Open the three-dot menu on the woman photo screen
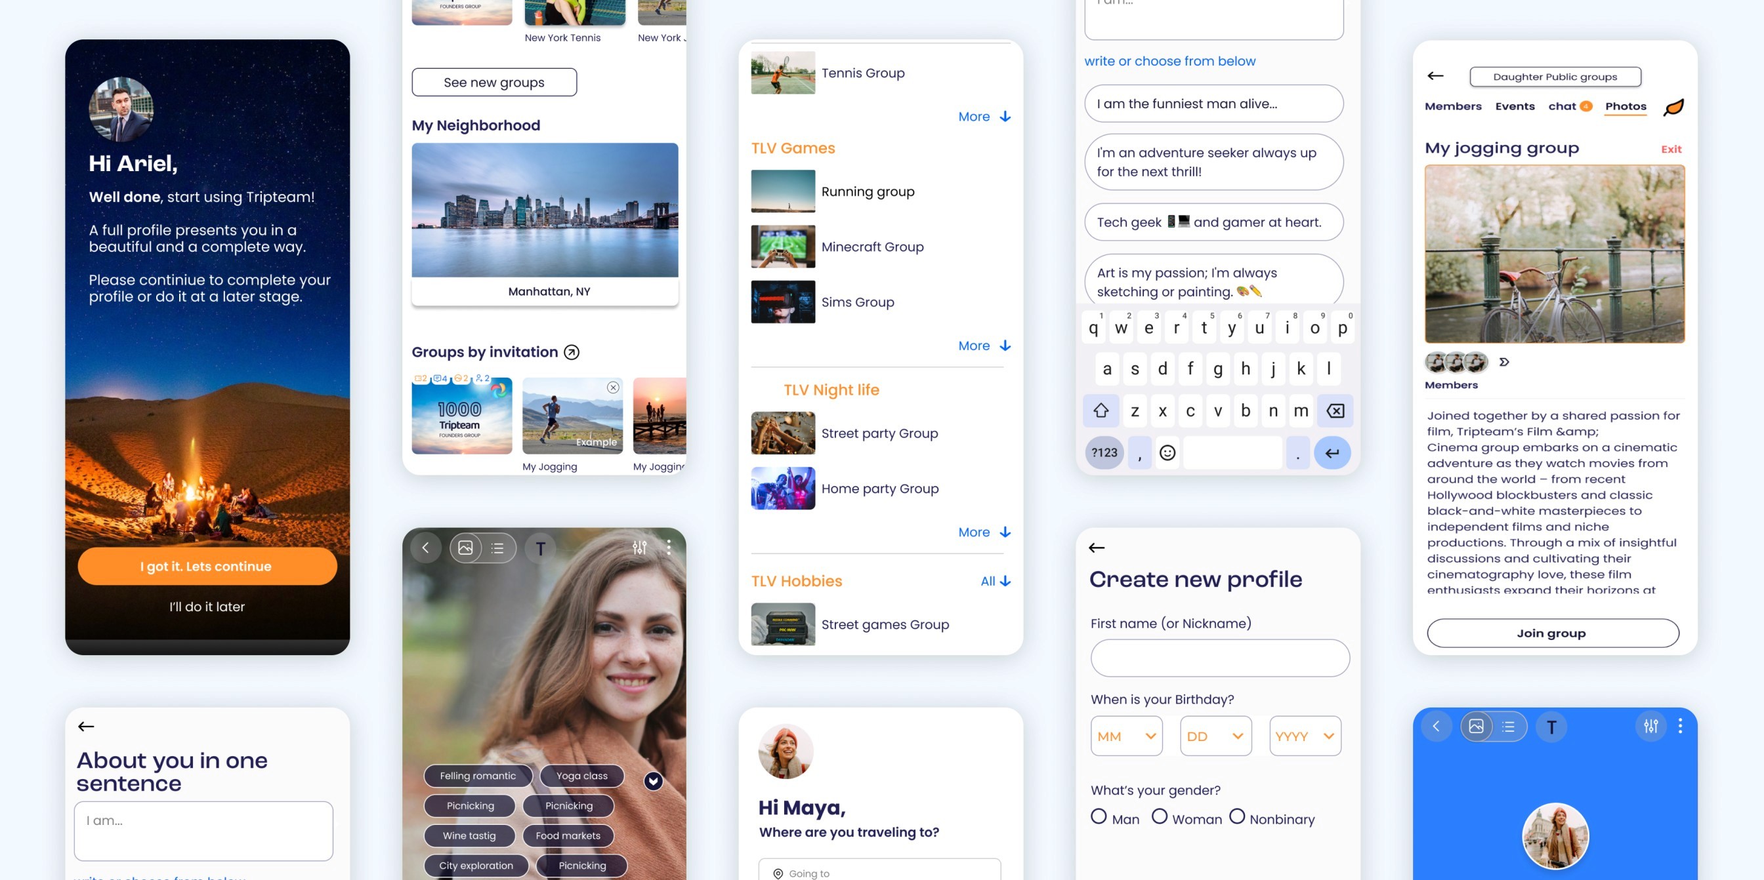The width and height of the screenshot is (1764, 880). pos(668,548)
